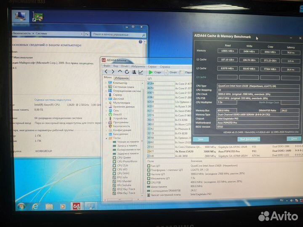Select Мультимедиа in the tree
The width and height of the screenshot is (303, 227).
click(121, 103)
